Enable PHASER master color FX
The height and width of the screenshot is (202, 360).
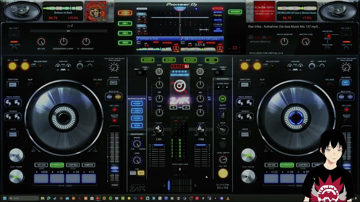137,104
